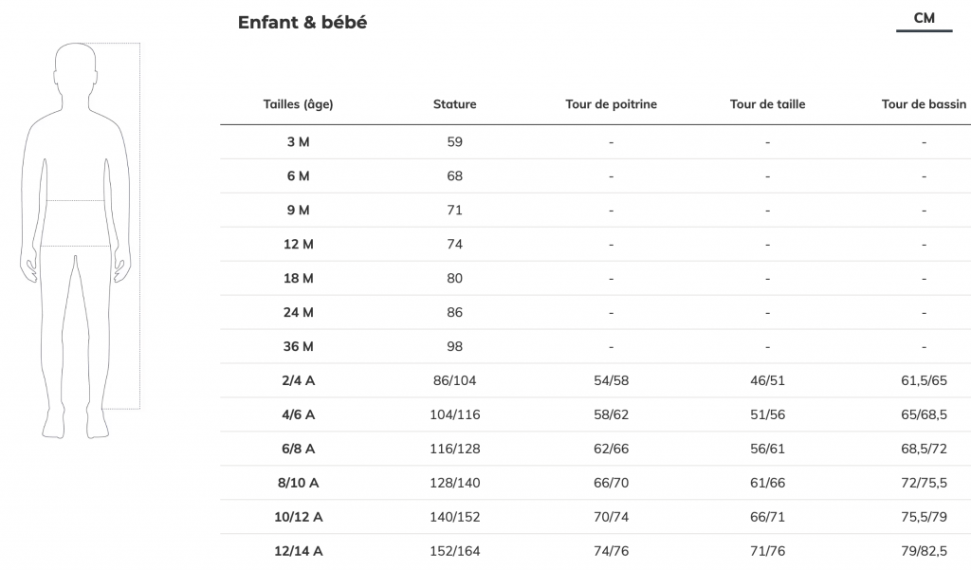Select the 6/8 A size row label

298,450
